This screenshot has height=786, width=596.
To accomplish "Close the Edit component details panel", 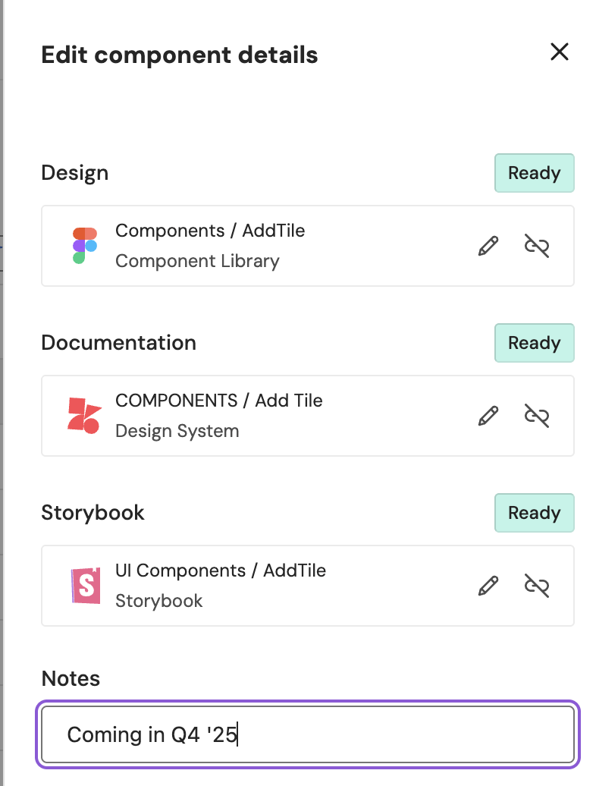I will (559, 52).
